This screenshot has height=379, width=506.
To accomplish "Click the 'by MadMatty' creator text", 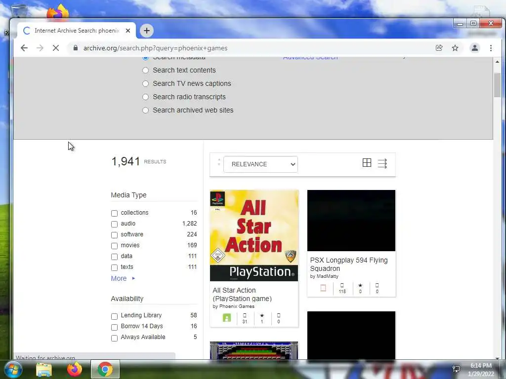I will [324, 276].
